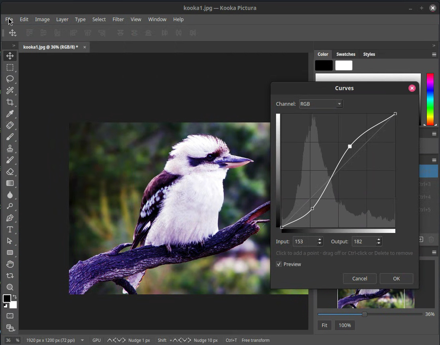The image size is (440, 345).
Task: Click the Color panel white background swatch
Action: click(344, 65)
